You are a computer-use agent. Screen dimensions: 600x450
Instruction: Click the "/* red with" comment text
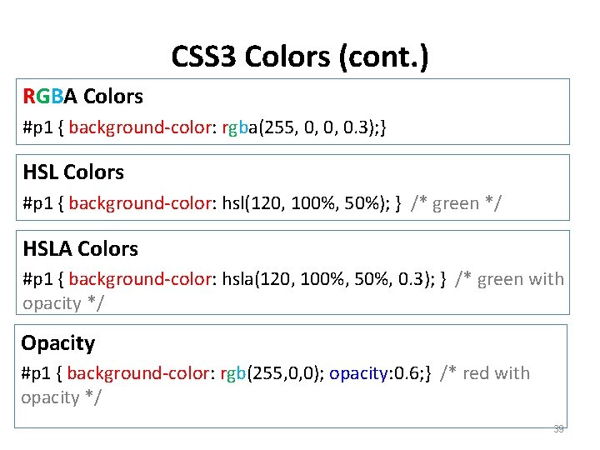(485, 373)
